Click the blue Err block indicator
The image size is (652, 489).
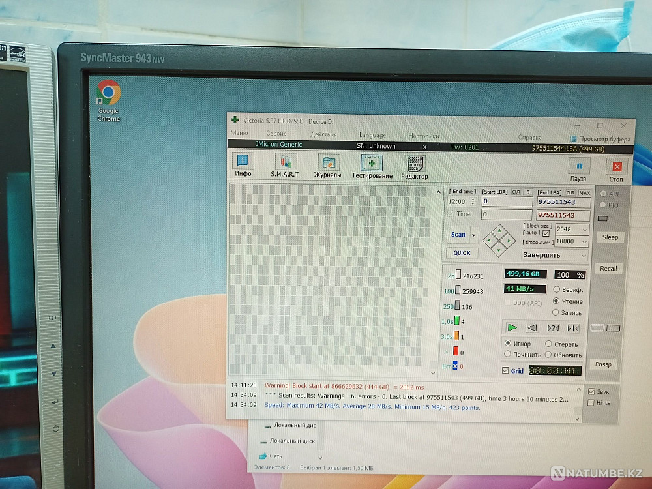455,366
